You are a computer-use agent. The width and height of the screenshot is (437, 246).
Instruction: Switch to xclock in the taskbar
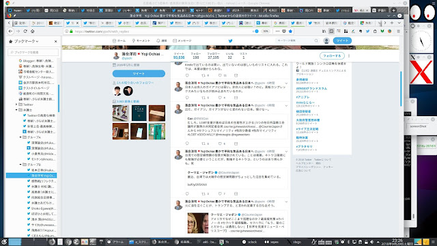click(250, 242)
